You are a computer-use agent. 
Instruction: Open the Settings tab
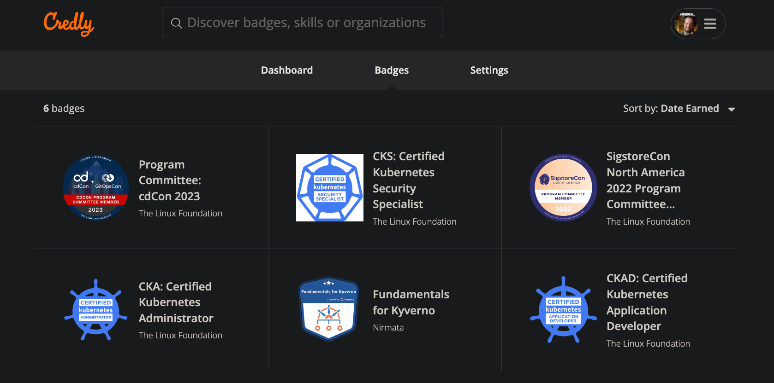[x=489, y=70]
